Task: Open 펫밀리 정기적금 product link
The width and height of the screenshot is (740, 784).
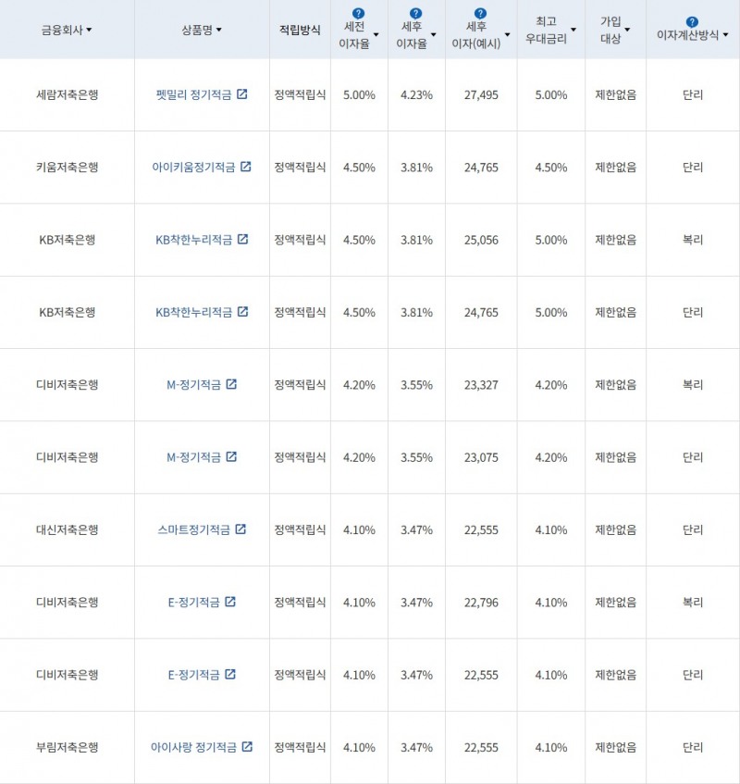Action: [x=195, y=94]
